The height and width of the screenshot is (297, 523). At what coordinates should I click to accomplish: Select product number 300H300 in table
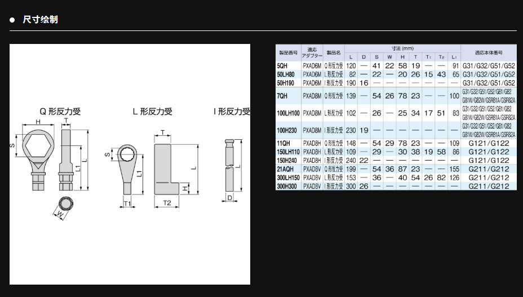click(x=287, y=186)
